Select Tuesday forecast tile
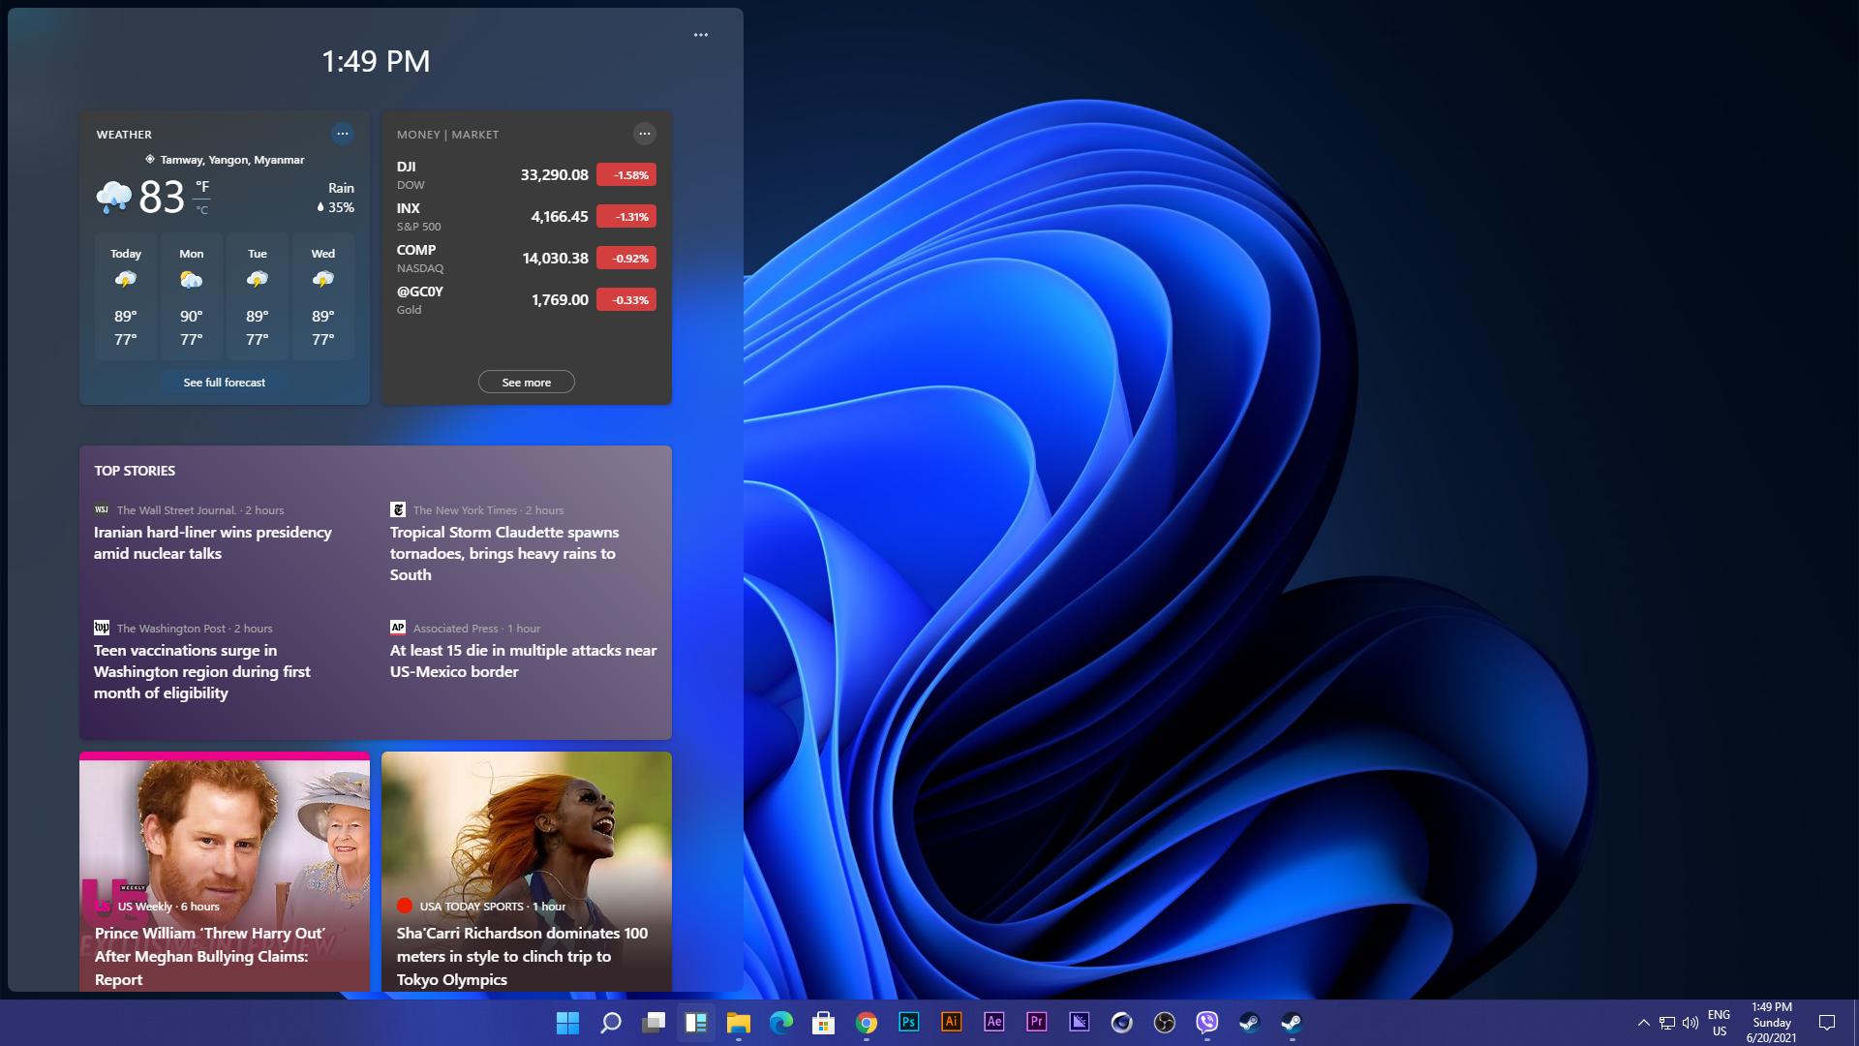 257,296
